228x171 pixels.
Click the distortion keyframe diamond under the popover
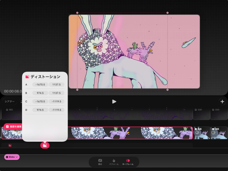tap(45, 145)
